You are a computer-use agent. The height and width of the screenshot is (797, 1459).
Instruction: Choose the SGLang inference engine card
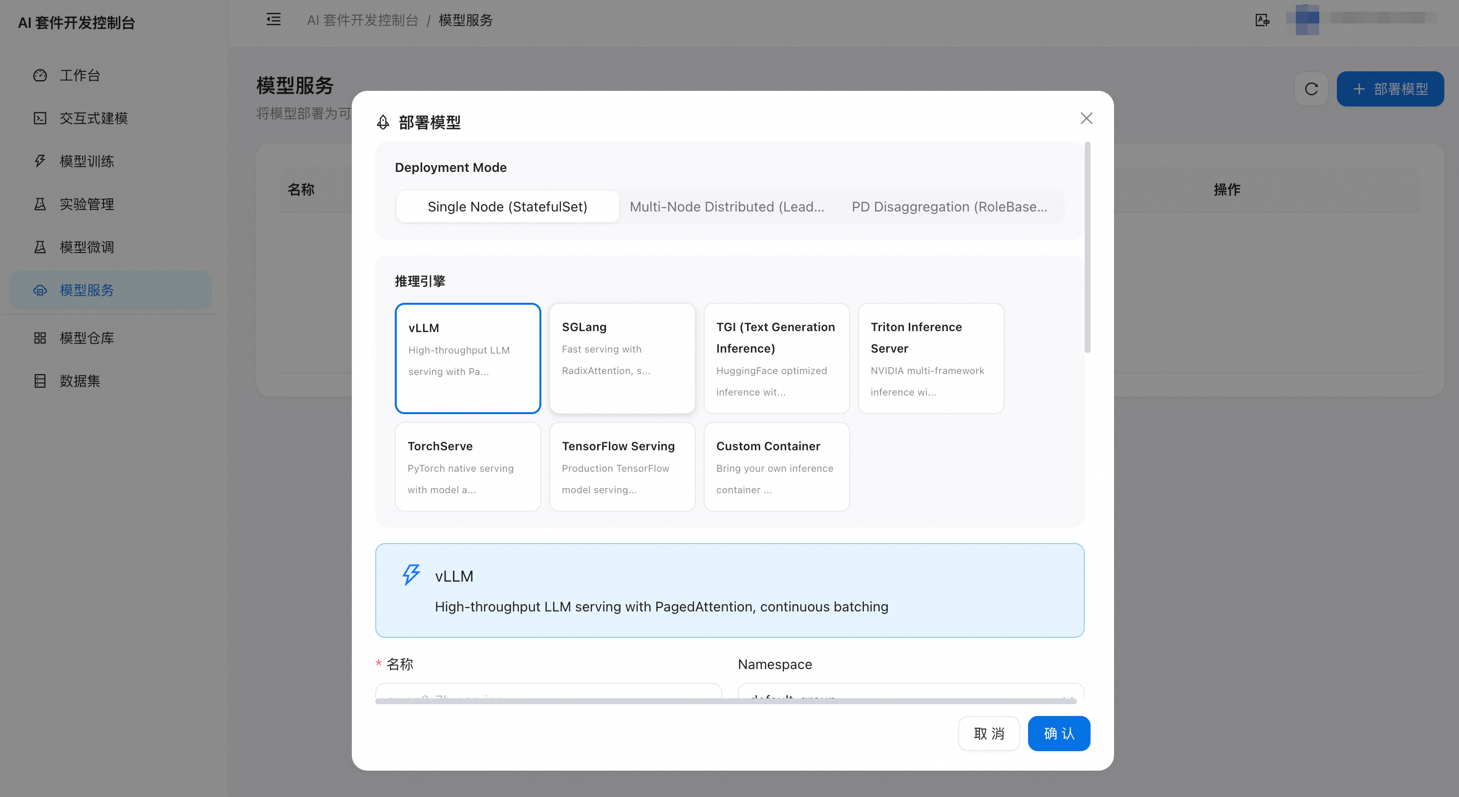click(x=622, y=358)
